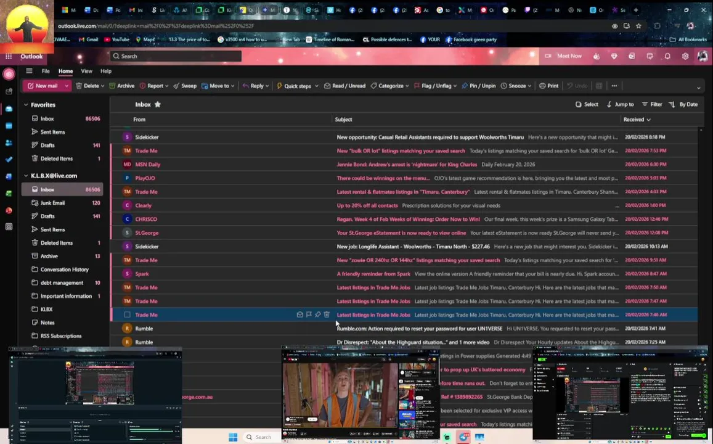
Task: Click Archive in the ribbon
Action: [x=121, y=86]
